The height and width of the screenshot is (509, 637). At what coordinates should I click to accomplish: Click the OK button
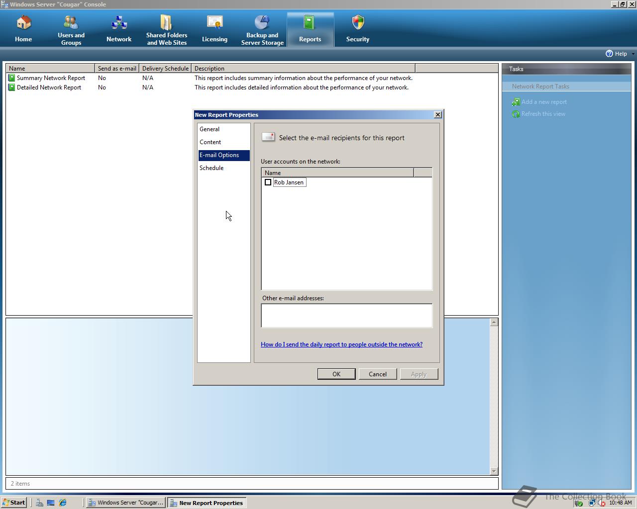(x=336, y=374)
